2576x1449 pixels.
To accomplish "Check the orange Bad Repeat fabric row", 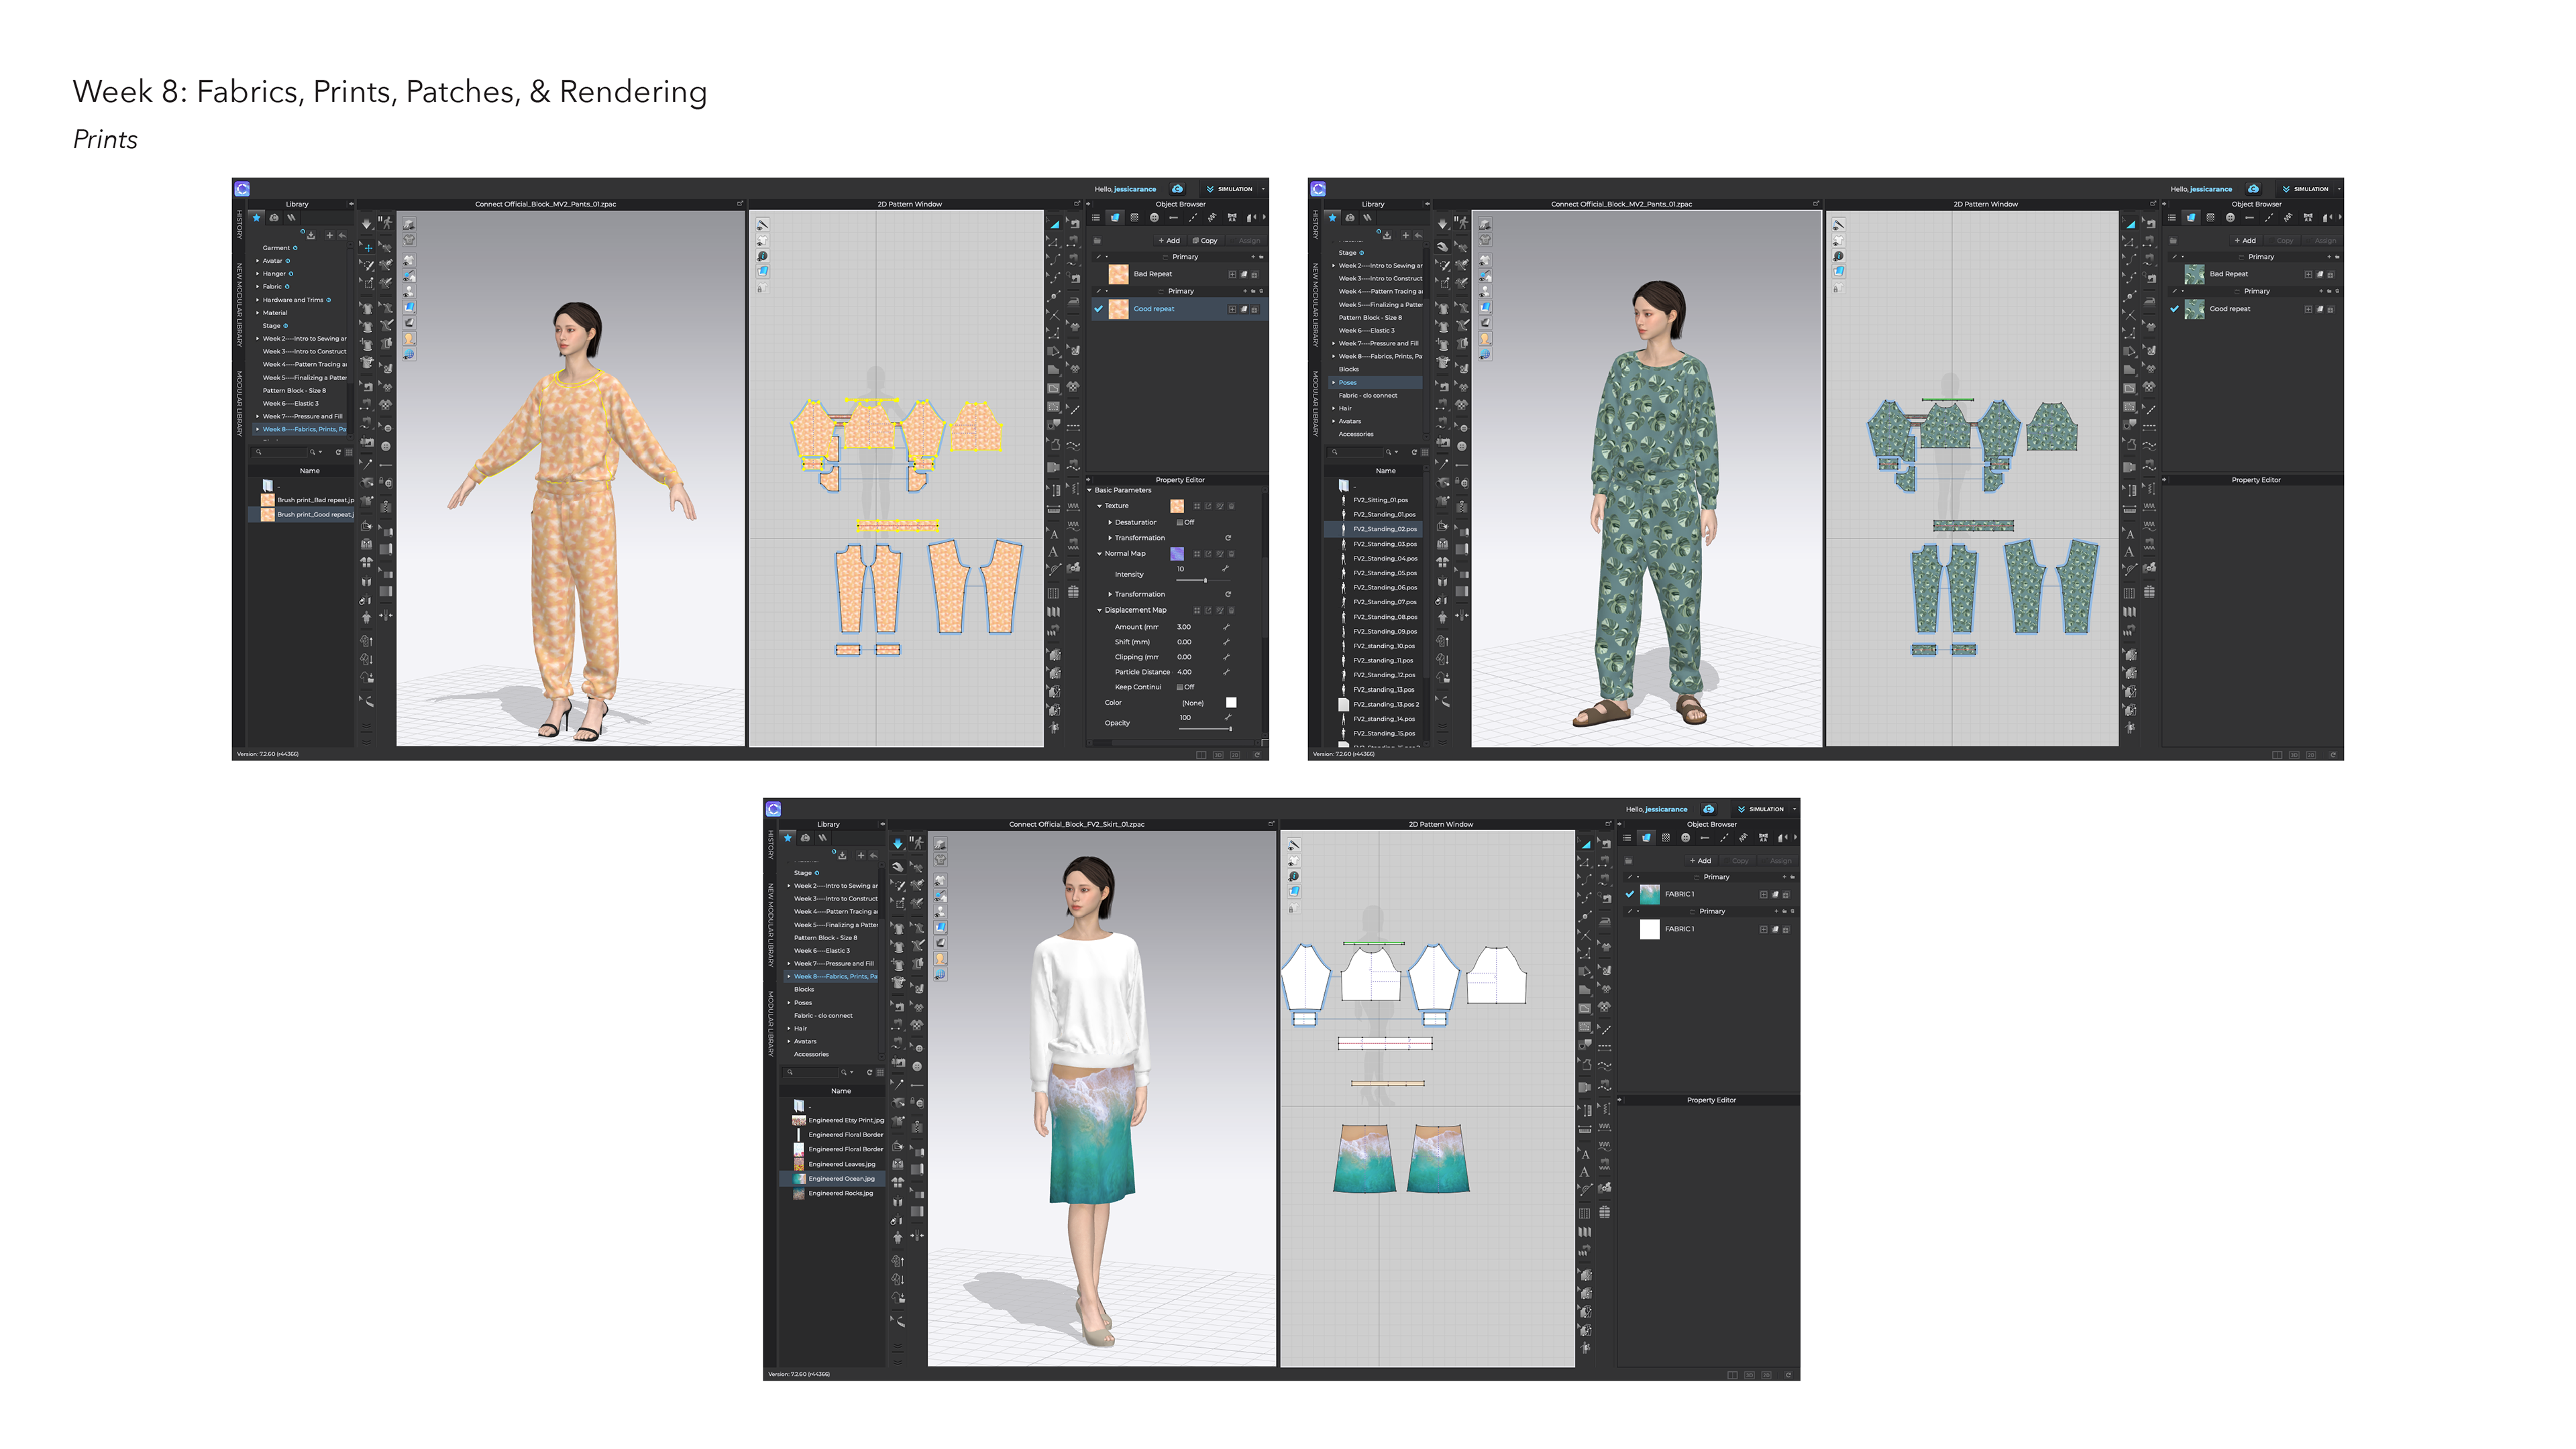I will coord(1098,274).
